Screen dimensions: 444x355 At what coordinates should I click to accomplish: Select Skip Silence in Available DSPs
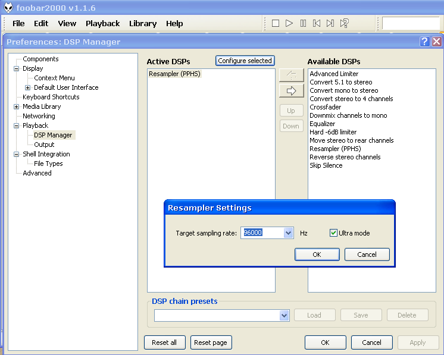click(x=326, y=165)
